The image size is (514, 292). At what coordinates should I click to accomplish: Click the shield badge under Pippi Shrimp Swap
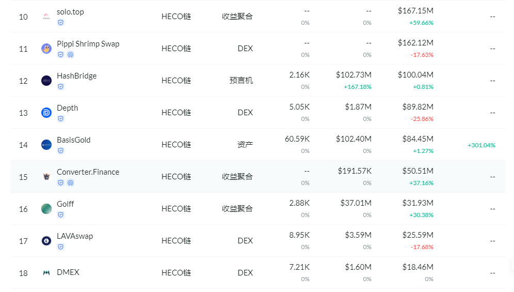pos(61,55)
